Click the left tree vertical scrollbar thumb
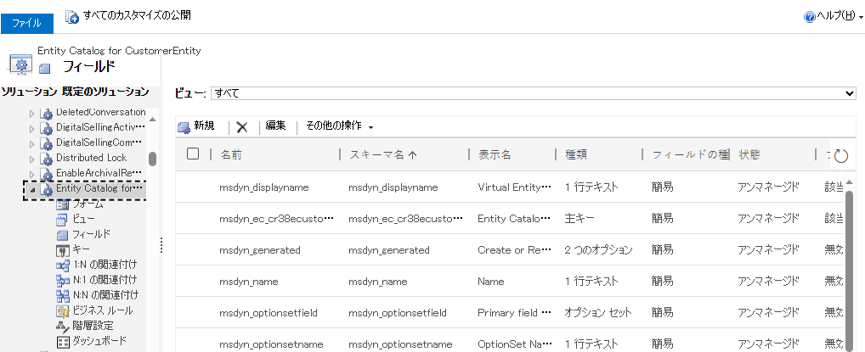 [153, 159]
